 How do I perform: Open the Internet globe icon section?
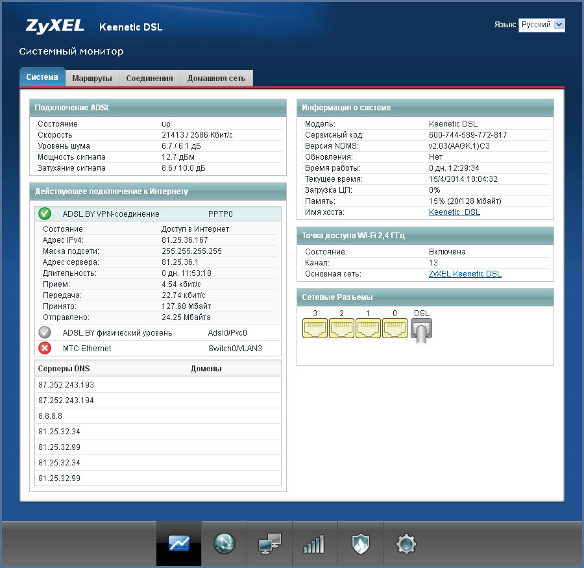point(224,543)
